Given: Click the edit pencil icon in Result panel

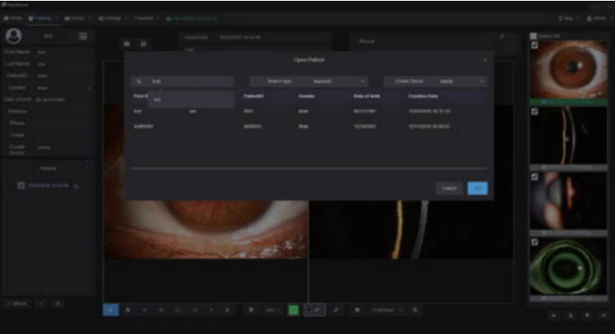Looking at the screenshot, I should (502, 37).
